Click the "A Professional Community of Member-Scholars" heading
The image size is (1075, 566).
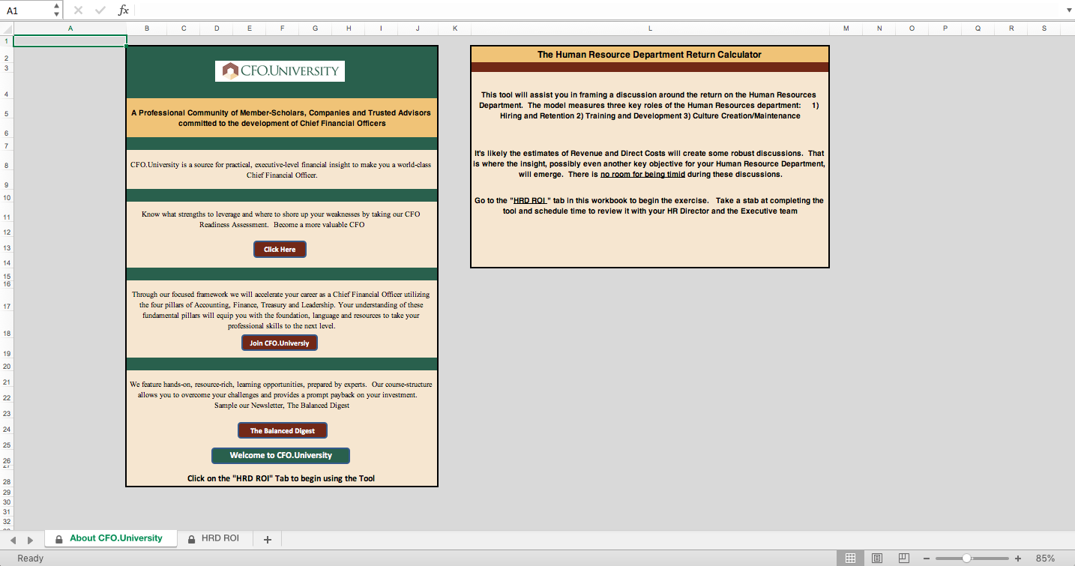point(281,118)
